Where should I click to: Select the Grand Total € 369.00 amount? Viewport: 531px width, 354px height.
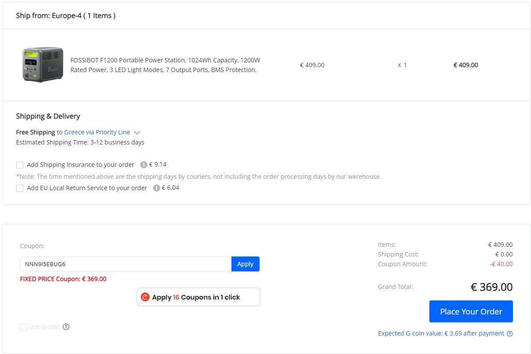[x=491, y=287]
